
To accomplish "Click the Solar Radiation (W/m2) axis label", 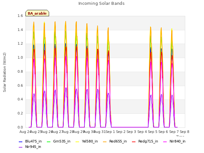I will click(4, 72).
